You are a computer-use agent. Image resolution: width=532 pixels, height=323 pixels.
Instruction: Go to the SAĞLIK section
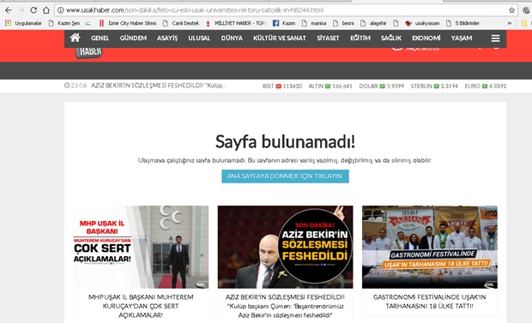click(391, 39)
